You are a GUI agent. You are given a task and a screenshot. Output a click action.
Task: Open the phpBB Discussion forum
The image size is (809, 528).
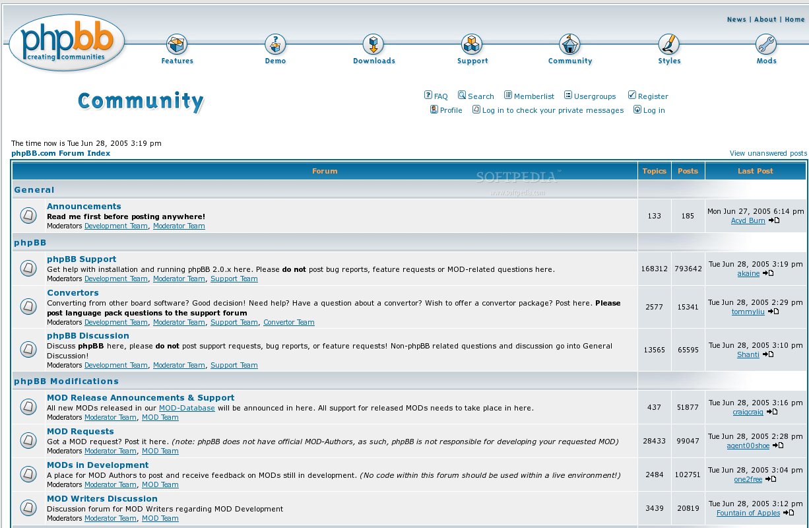(x=88, y=336)
